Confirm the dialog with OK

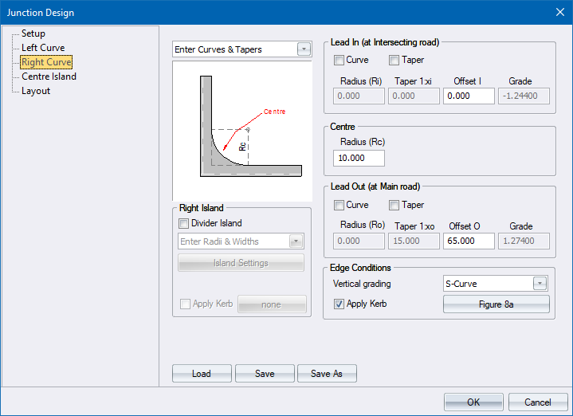click(x=473, y=402)
